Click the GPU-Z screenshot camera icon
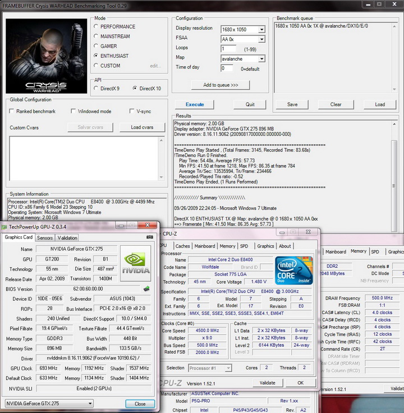Viewport: 404px width, 413px height. click(150, 237)
